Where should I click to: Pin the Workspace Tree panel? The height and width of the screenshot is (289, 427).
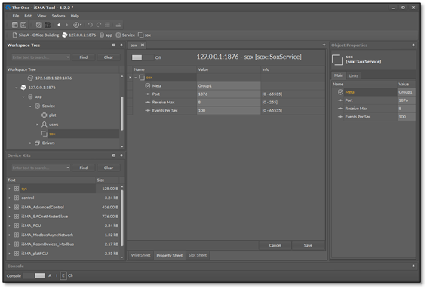coord(121,45)
